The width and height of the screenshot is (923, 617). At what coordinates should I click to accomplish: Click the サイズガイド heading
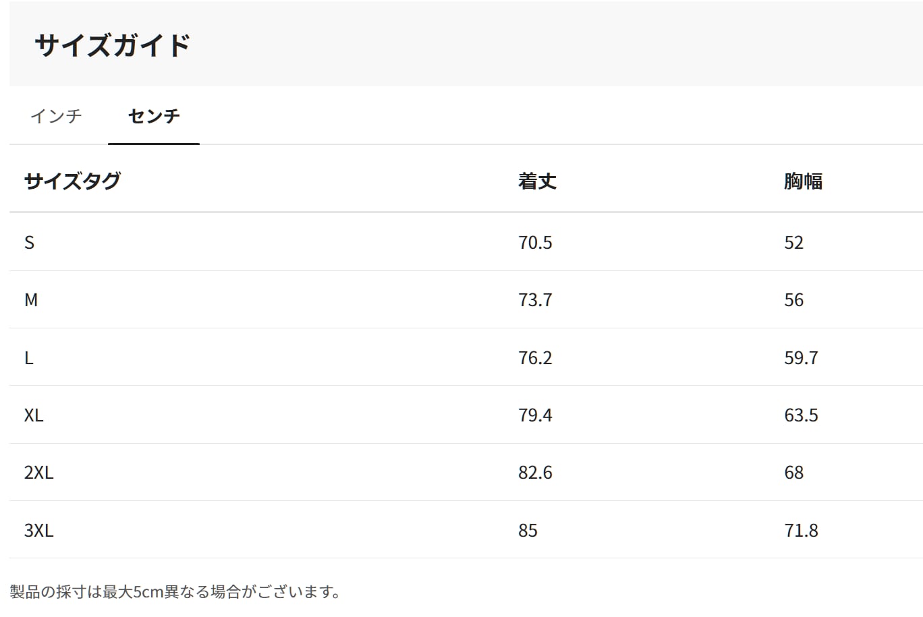pos(113,45)
